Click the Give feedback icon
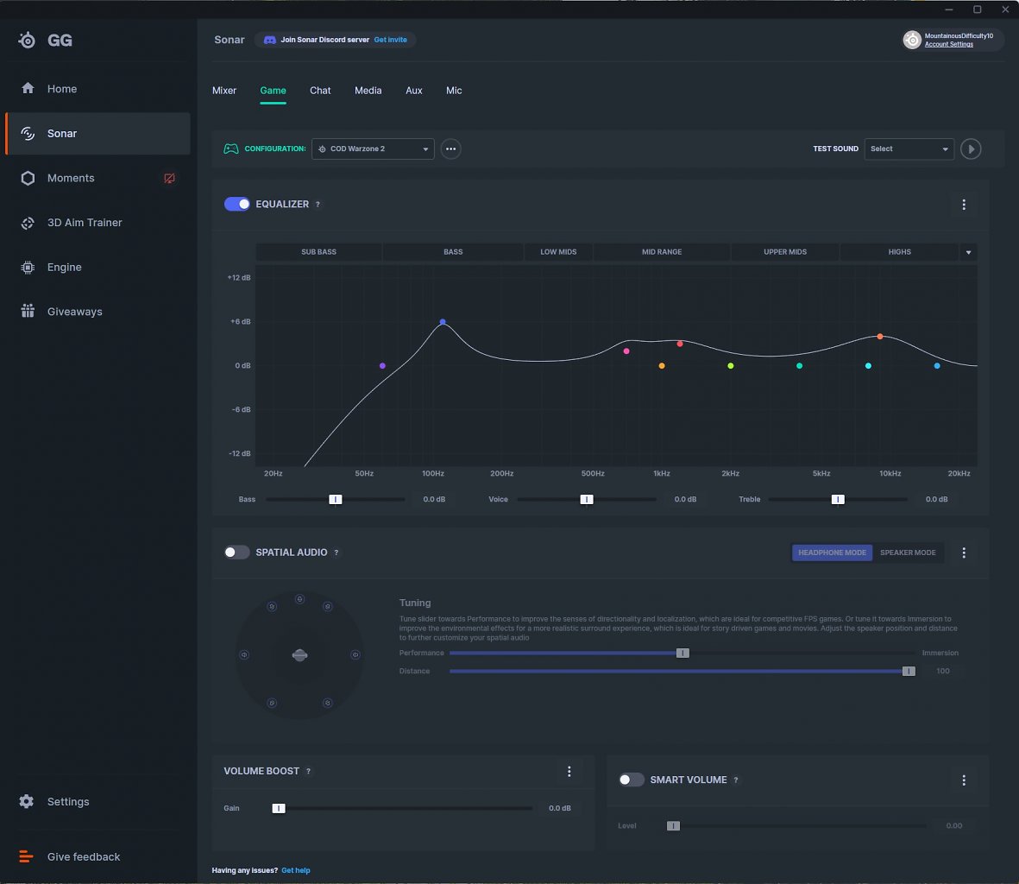 26,856
